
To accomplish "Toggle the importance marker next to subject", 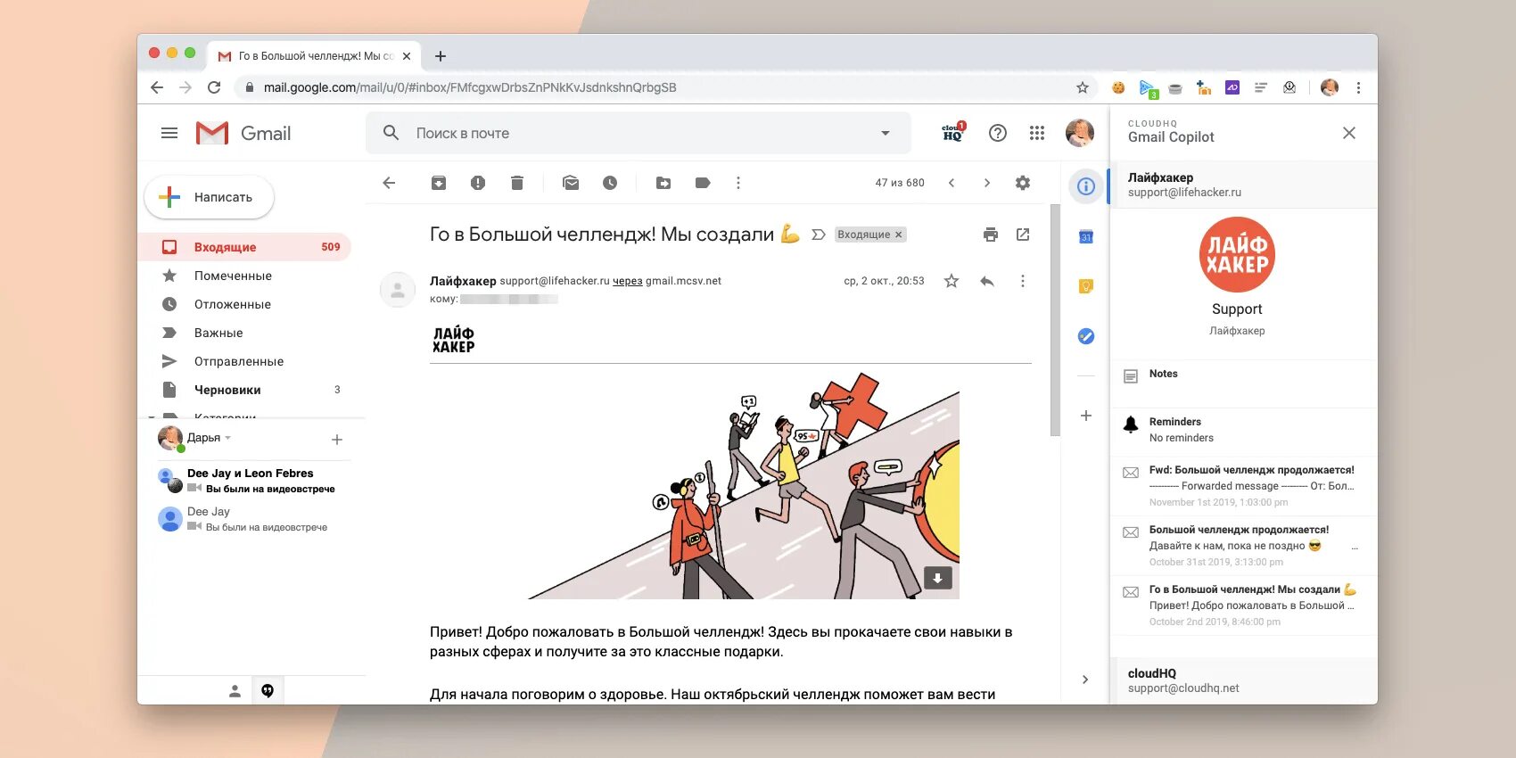I will coord(819,235).
